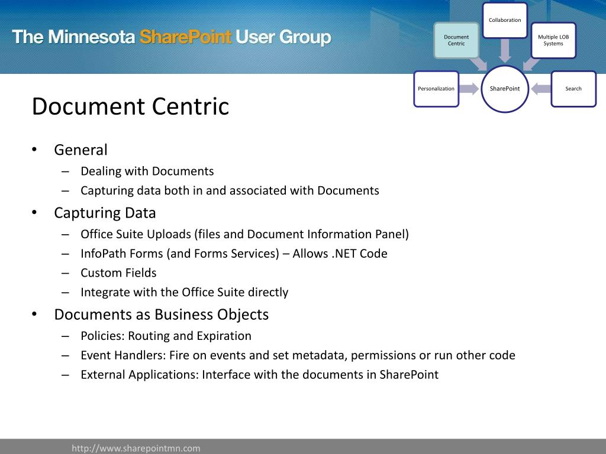The image size is (606, 454).
Task: Click the Document Centric slide heading
Action: [130, 106]
